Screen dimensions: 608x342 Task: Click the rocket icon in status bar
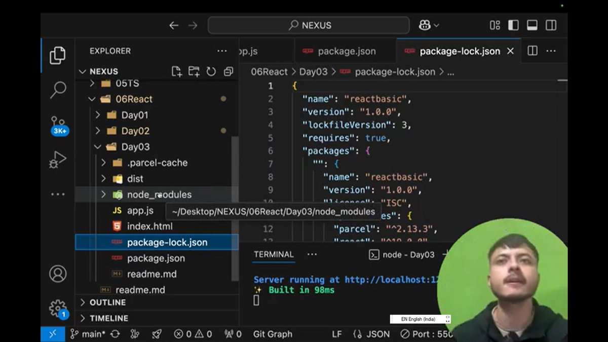tap(157, 334)
